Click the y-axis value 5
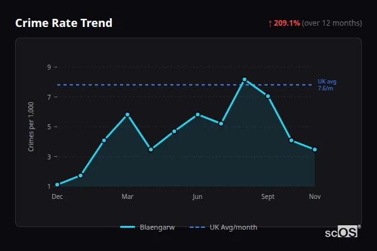Image resolution: width=377 pixels, height=251 pixels. [49, 127]
